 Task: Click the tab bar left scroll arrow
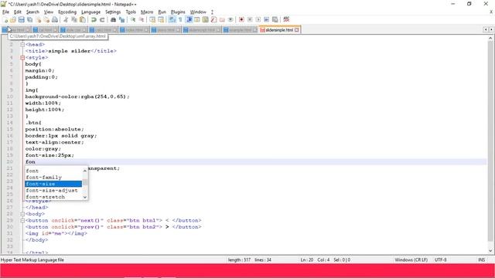[486, 29]
